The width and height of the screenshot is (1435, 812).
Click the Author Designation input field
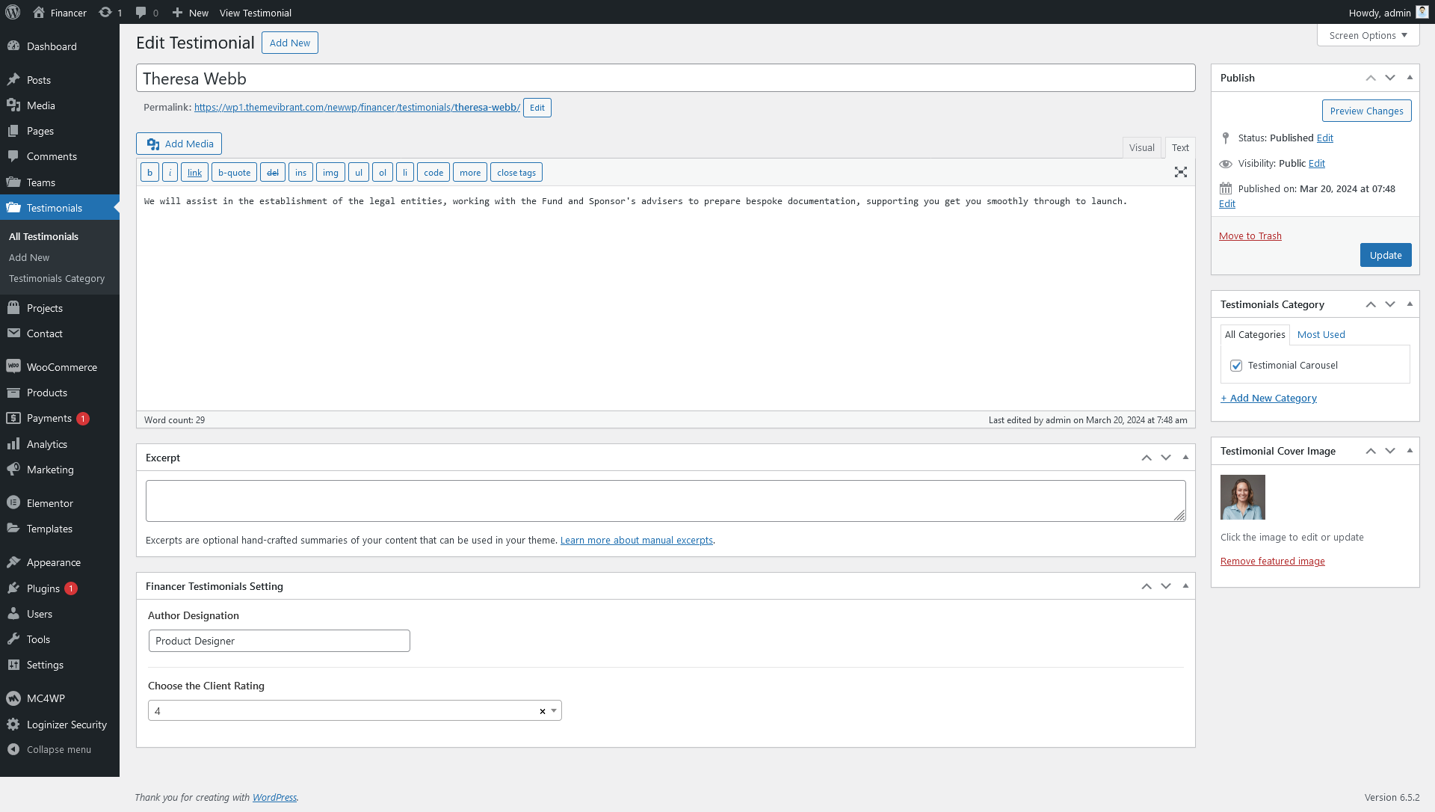tap(279, 641)
